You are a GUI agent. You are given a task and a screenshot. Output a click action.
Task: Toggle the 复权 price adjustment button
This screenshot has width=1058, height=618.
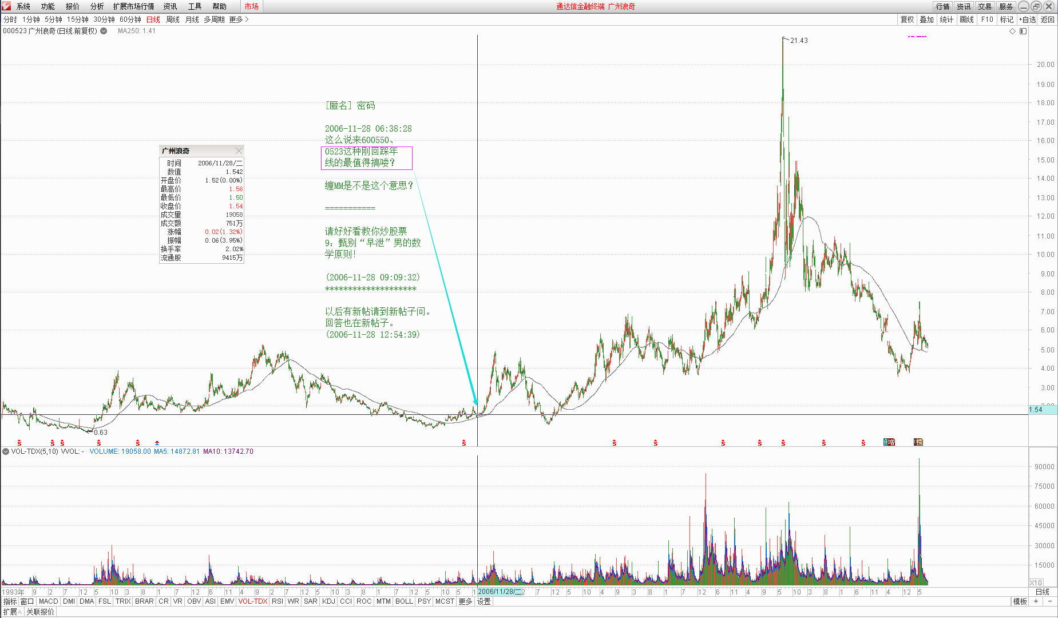(907, 19)
